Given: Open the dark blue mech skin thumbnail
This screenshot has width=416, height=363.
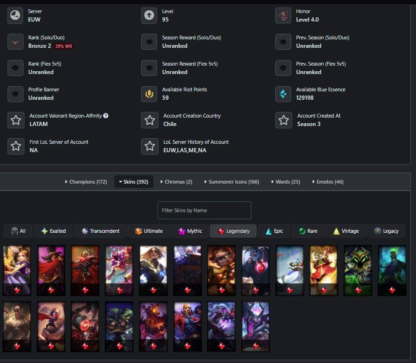Looking at the screenshot, I should pos(187,270).
